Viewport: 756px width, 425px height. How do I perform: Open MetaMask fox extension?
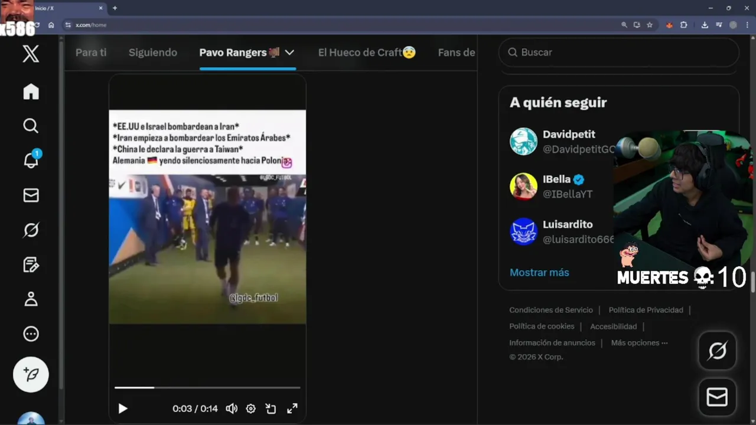coord(669,25)
